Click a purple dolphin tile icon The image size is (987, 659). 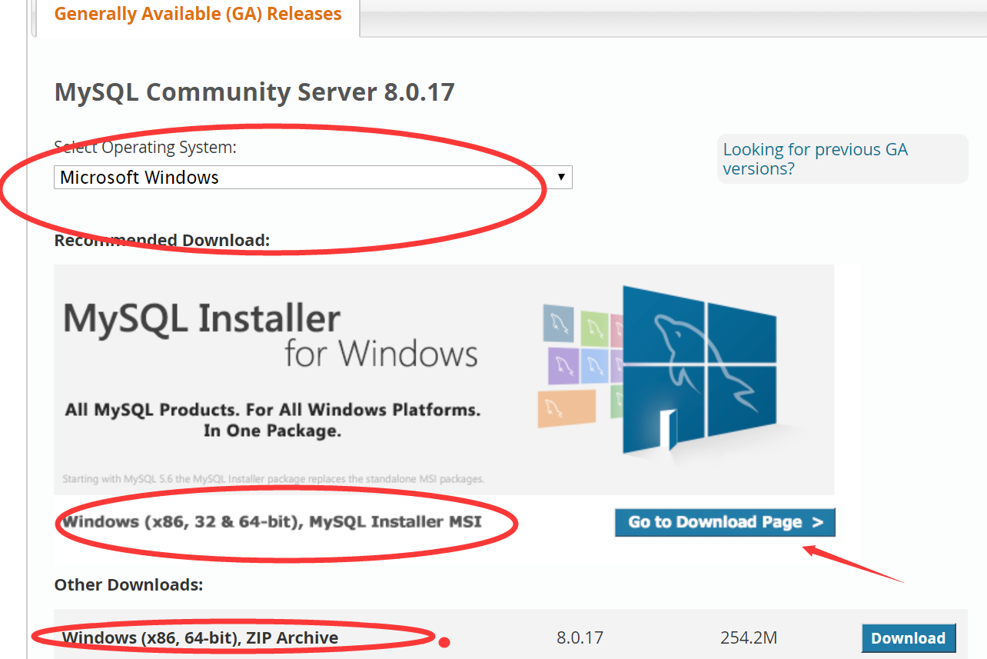coord(563,365)
